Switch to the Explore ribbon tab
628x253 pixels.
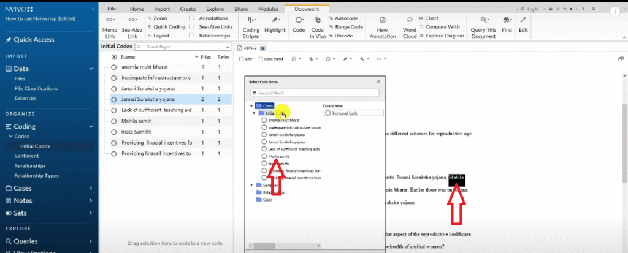coord(215,9)
